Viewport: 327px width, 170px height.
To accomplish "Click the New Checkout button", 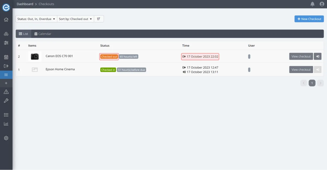I will pos(309,19).
